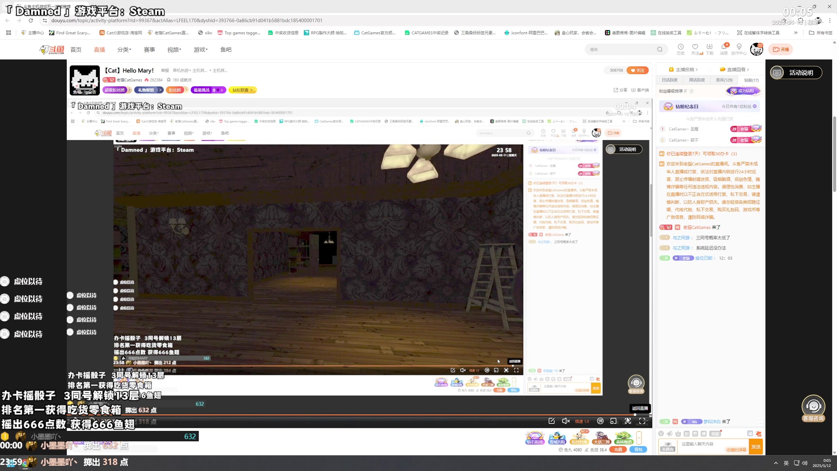Switch to the 钻粉(17) tab

click(x=751, y=80)
